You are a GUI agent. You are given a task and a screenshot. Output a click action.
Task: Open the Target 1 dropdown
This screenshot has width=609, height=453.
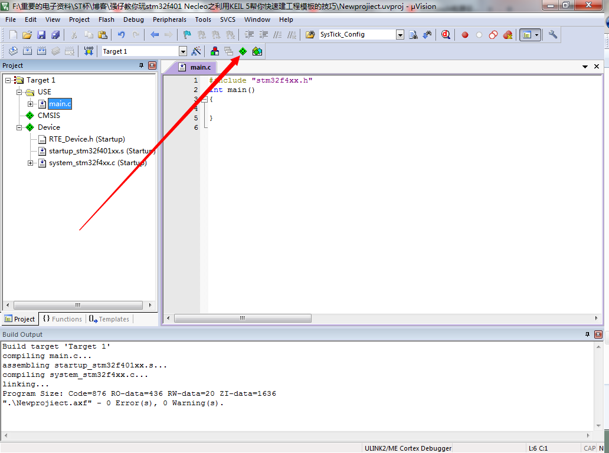(182, 51)
